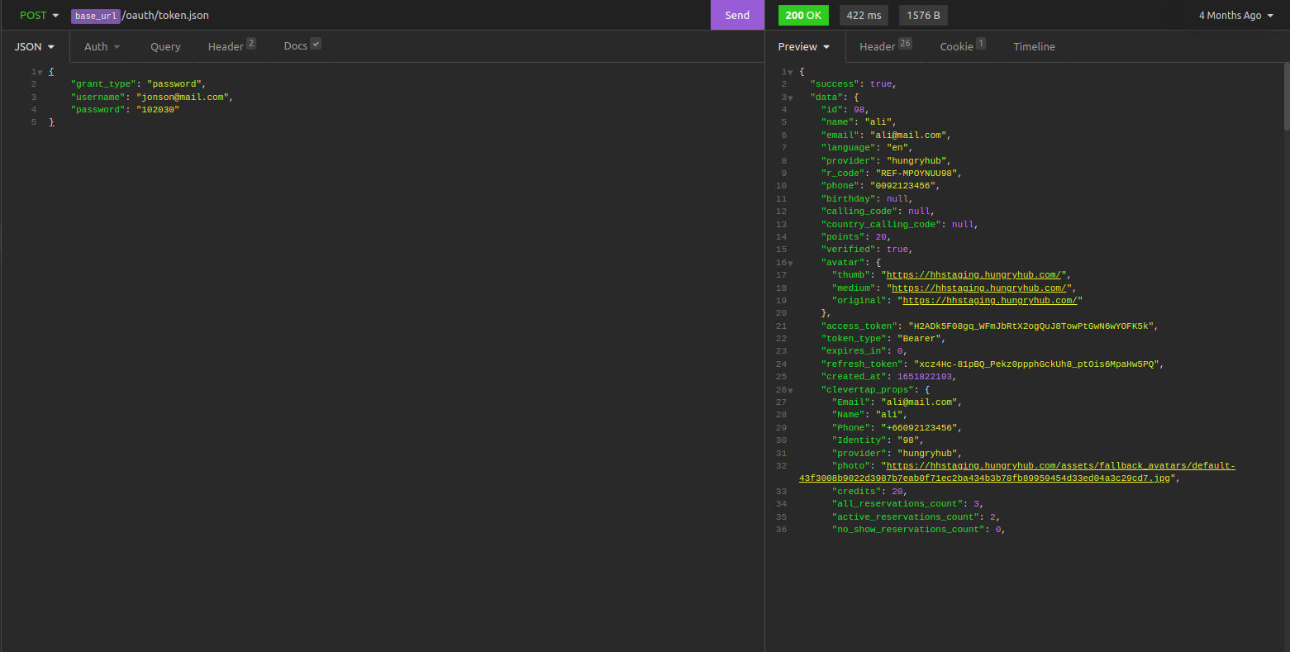View the response Cookie tab
This screenshot has width=1290, height=652.
point(961,46)
